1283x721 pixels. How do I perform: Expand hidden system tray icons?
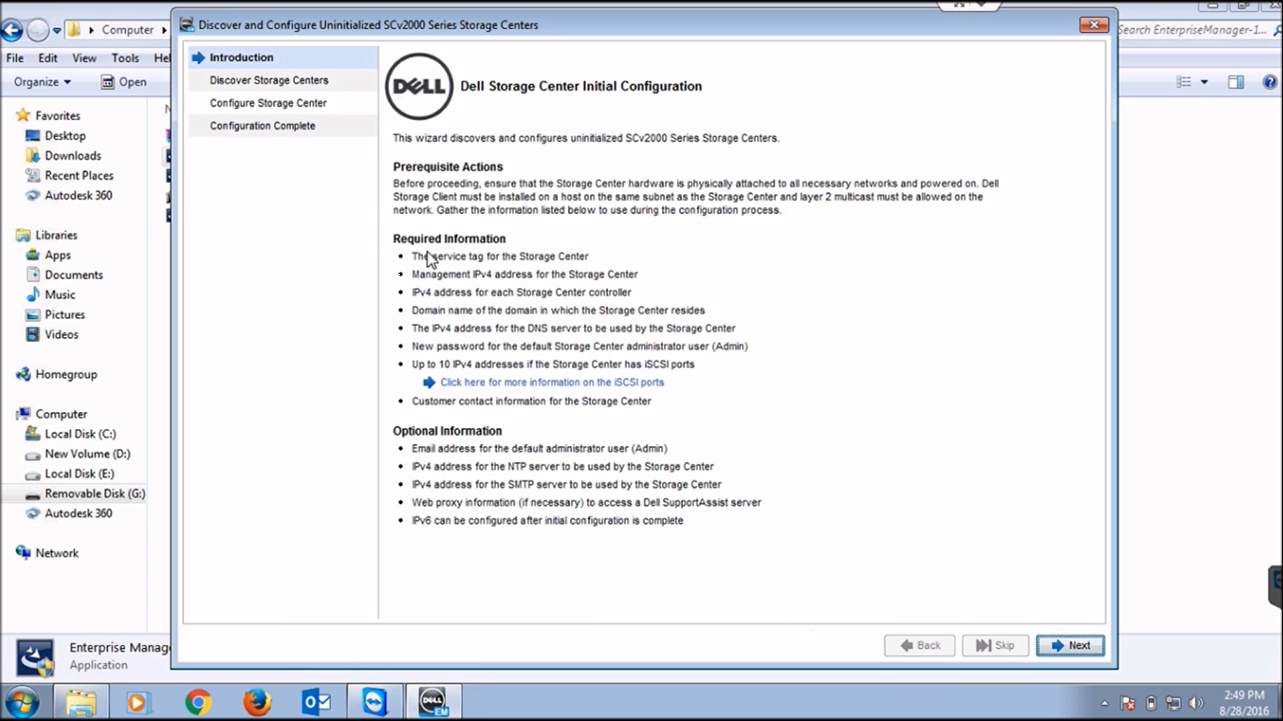pyautogui.click(x=1106, y=701)
